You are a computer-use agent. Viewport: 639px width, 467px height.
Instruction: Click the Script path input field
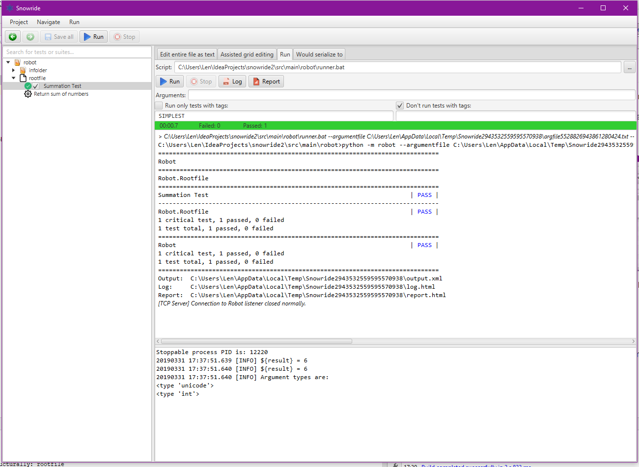point(398,67)
